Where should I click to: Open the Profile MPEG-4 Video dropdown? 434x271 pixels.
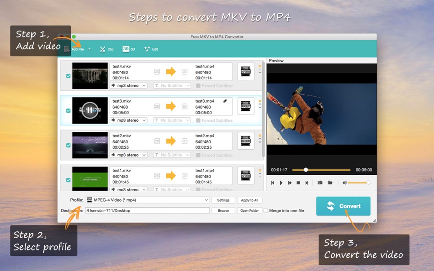[147, 200]
